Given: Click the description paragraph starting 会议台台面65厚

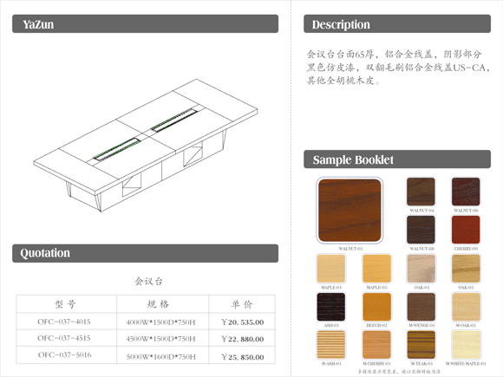Looking at the screenshot, I should pyautogui.click(x=398, y=67).
